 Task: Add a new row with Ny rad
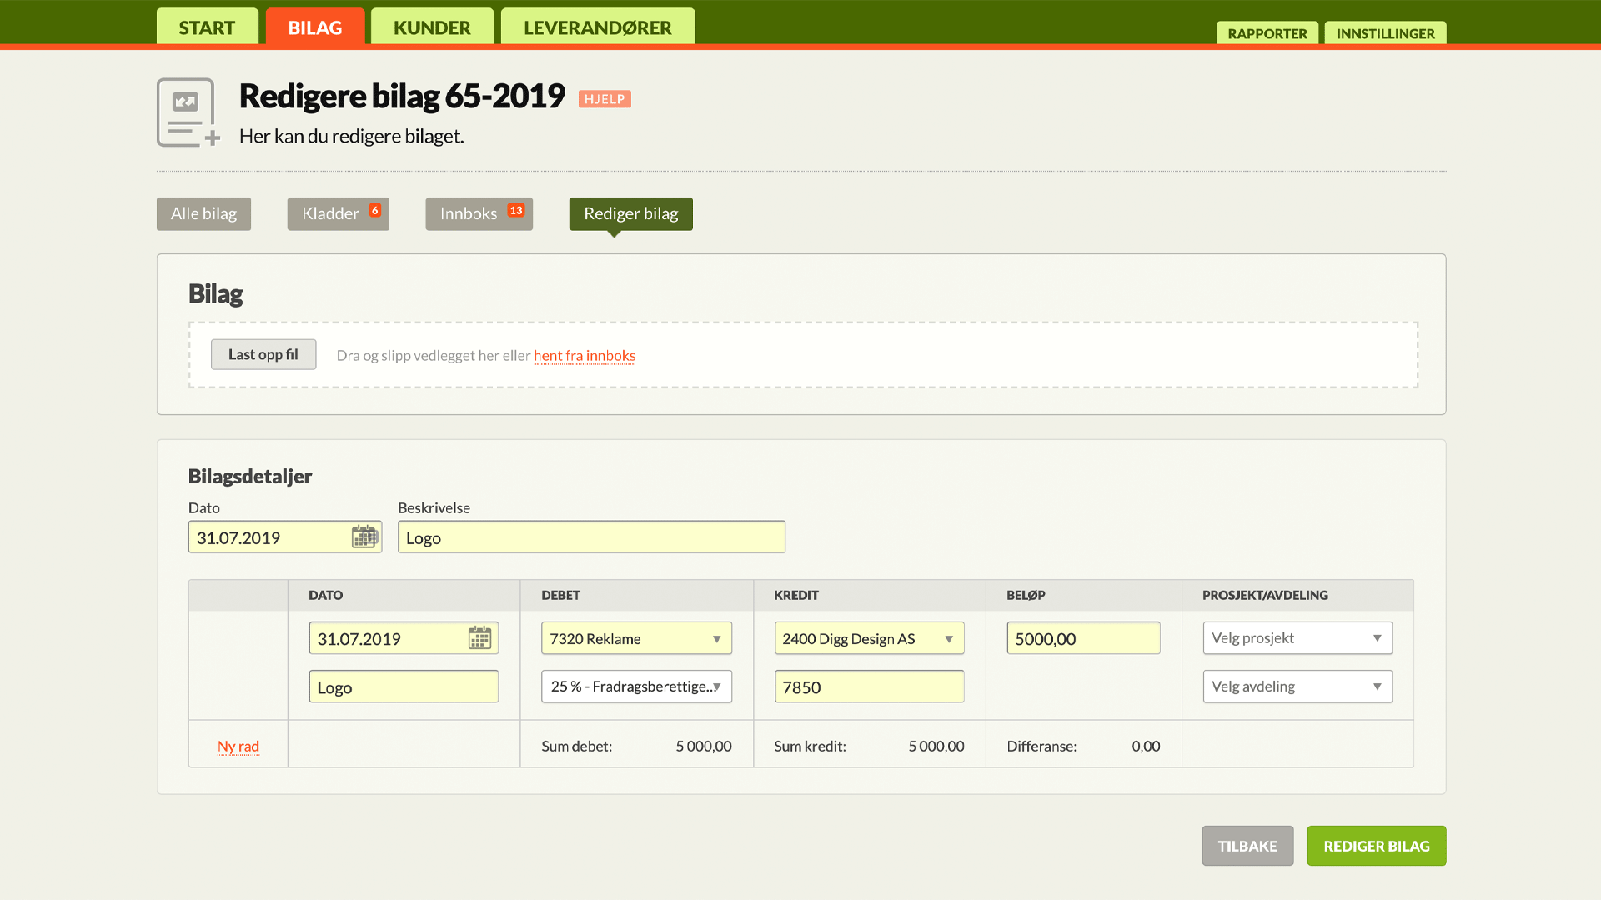[x=238, y=746]
